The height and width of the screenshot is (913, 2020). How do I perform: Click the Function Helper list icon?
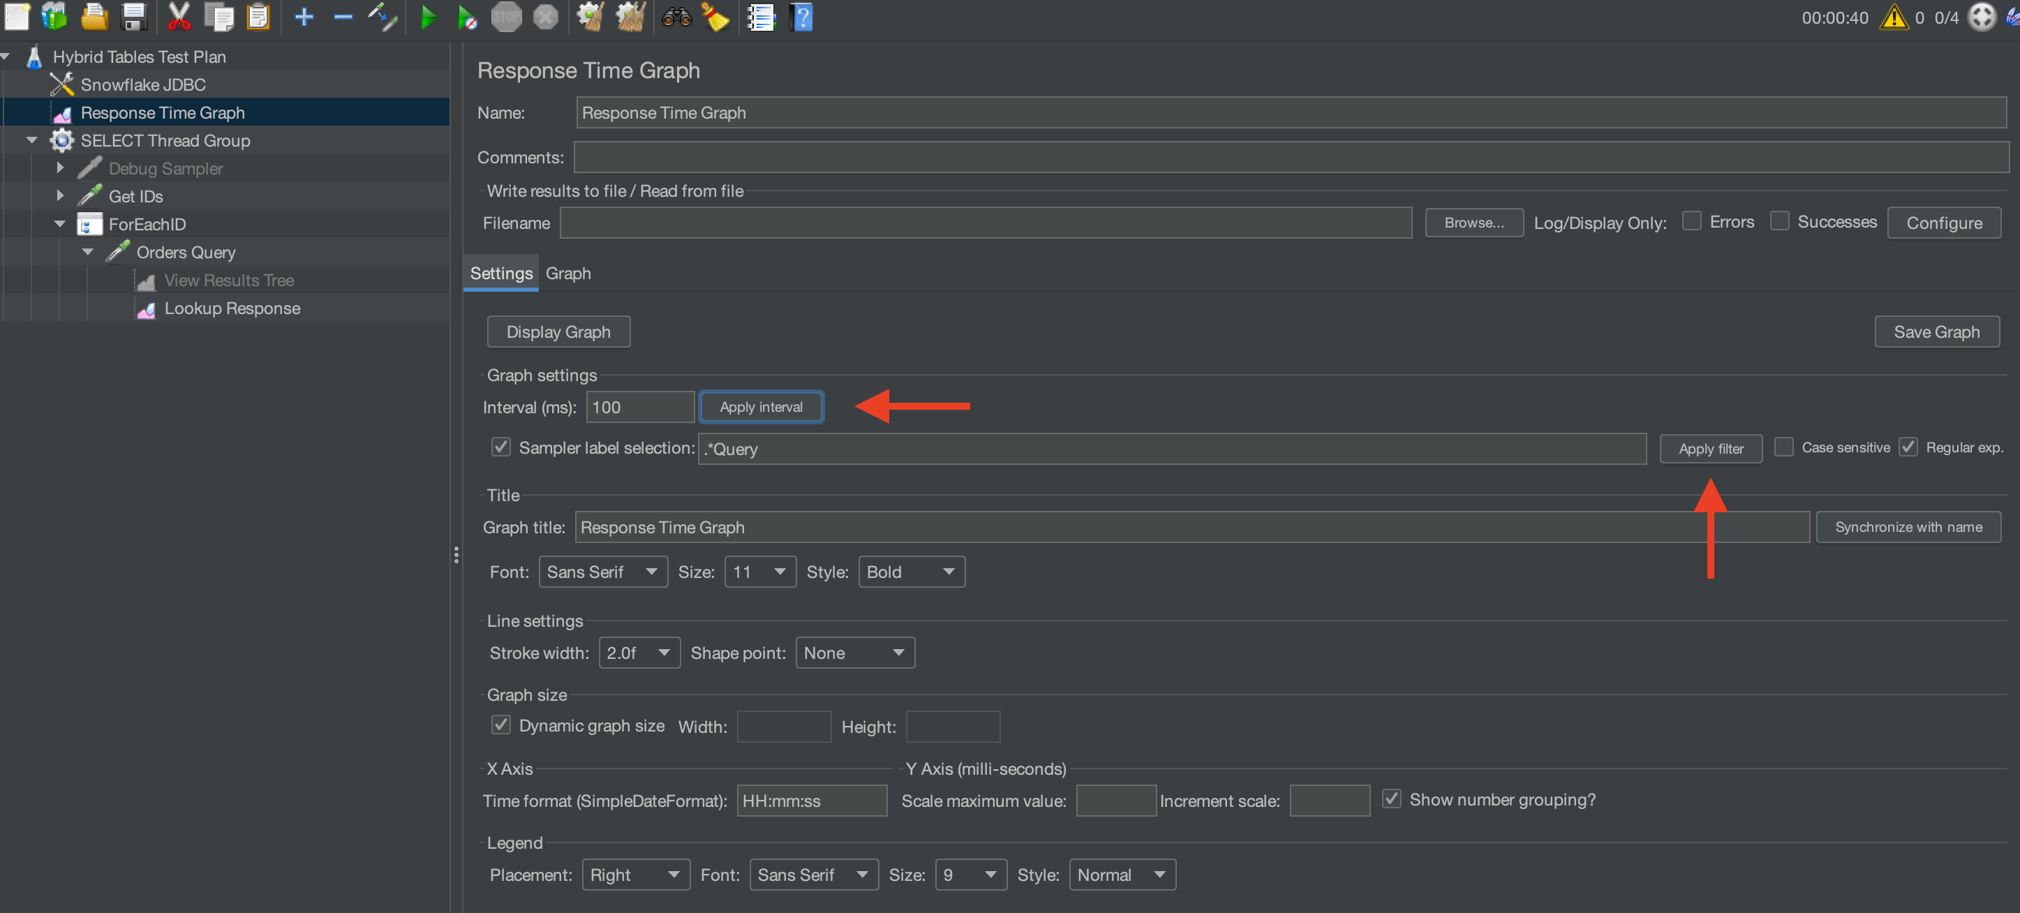pos(760,17)
